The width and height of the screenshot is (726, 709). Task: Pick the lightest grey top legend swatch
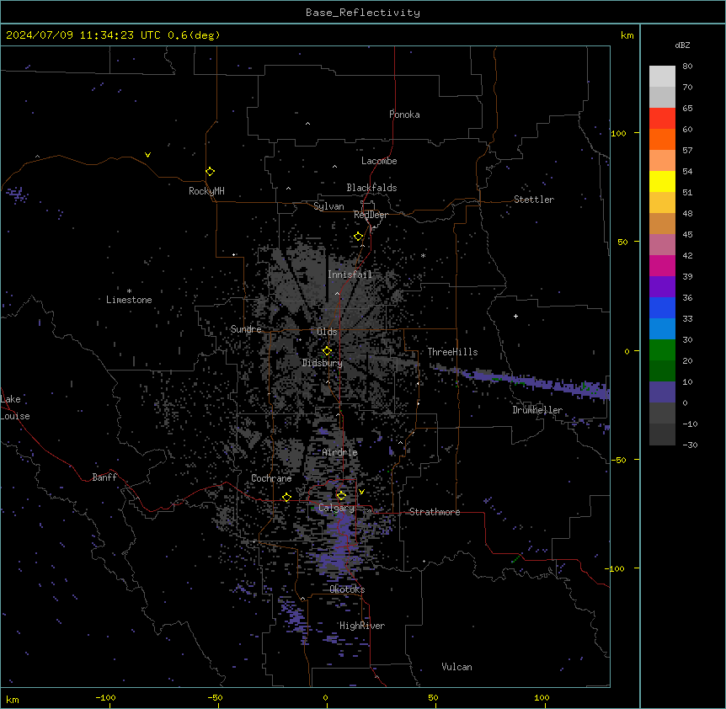(x=662, y=77)
